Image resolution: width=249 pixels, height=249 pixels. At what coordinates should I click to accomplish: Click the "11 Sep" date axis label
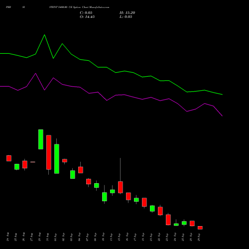pos(111,237)
